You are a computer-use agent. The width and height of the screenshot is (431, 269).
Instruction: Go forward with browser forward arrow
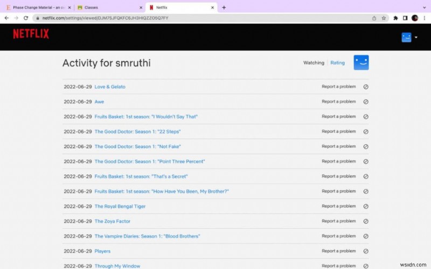16,18
